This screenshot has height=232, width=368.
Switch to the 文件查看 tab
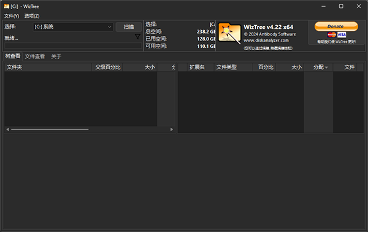tap(35, 56)
